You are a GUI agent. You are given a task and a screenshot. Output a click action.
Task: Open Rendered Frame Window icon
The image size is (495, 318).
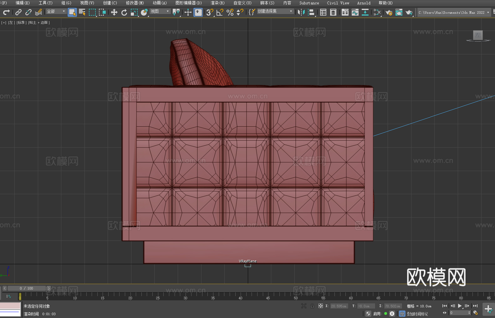(399, 12)
